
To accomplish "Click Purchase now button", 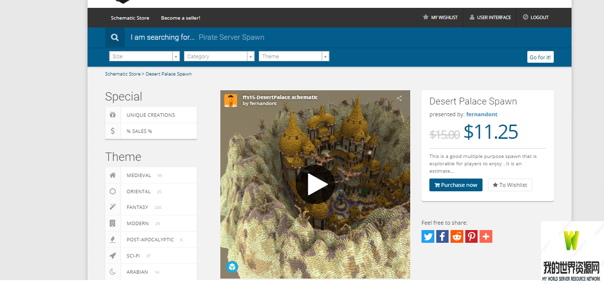I will (456, 185).
